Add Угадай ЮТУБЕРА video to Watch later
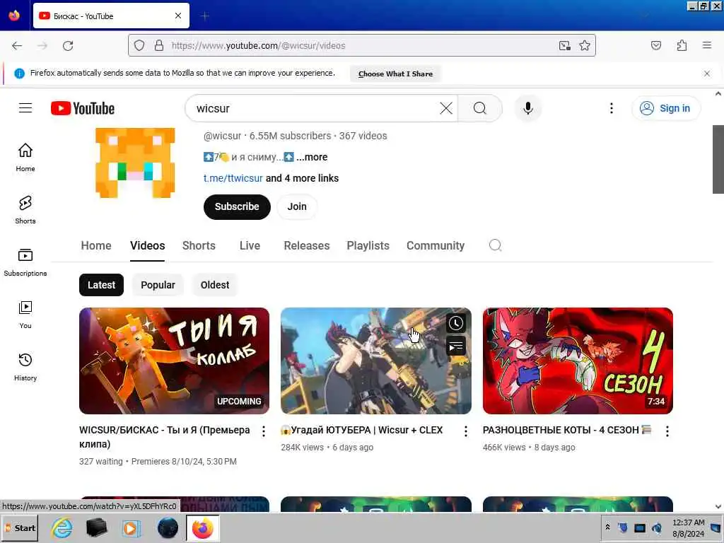Image resolution: width=724 pixels, height=543 pixels. [456, 323]
